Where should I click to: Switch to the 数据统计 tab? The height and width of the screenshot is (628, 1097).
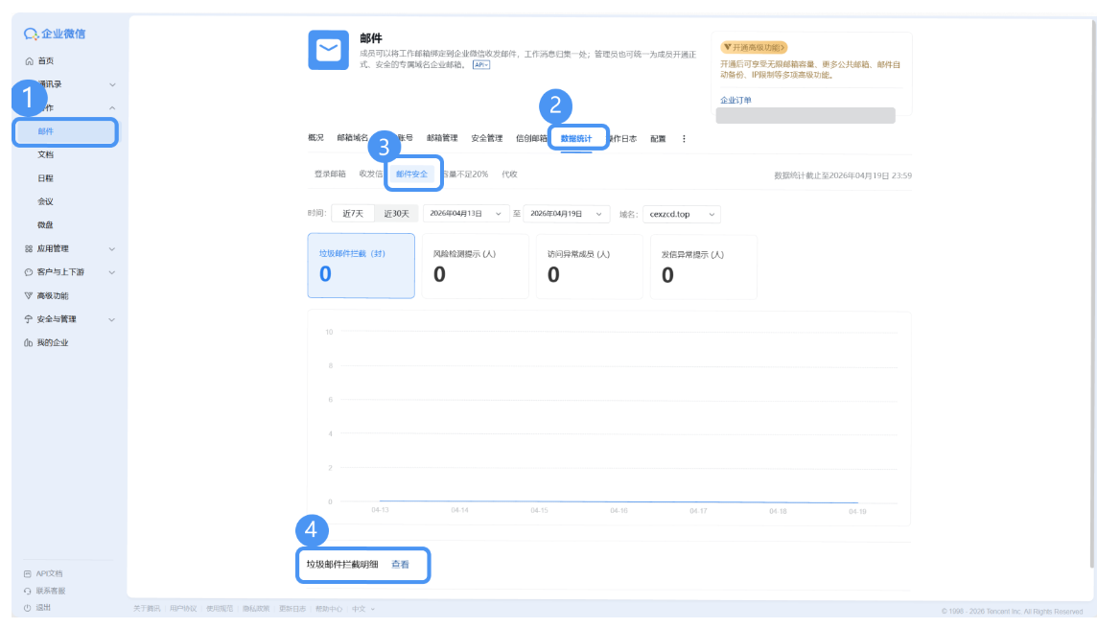[575, 138]
